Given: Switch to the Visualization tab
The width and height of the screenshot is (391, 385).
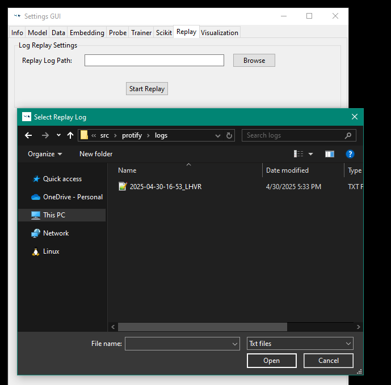Looking at the screenshot, I should (219, 33).
